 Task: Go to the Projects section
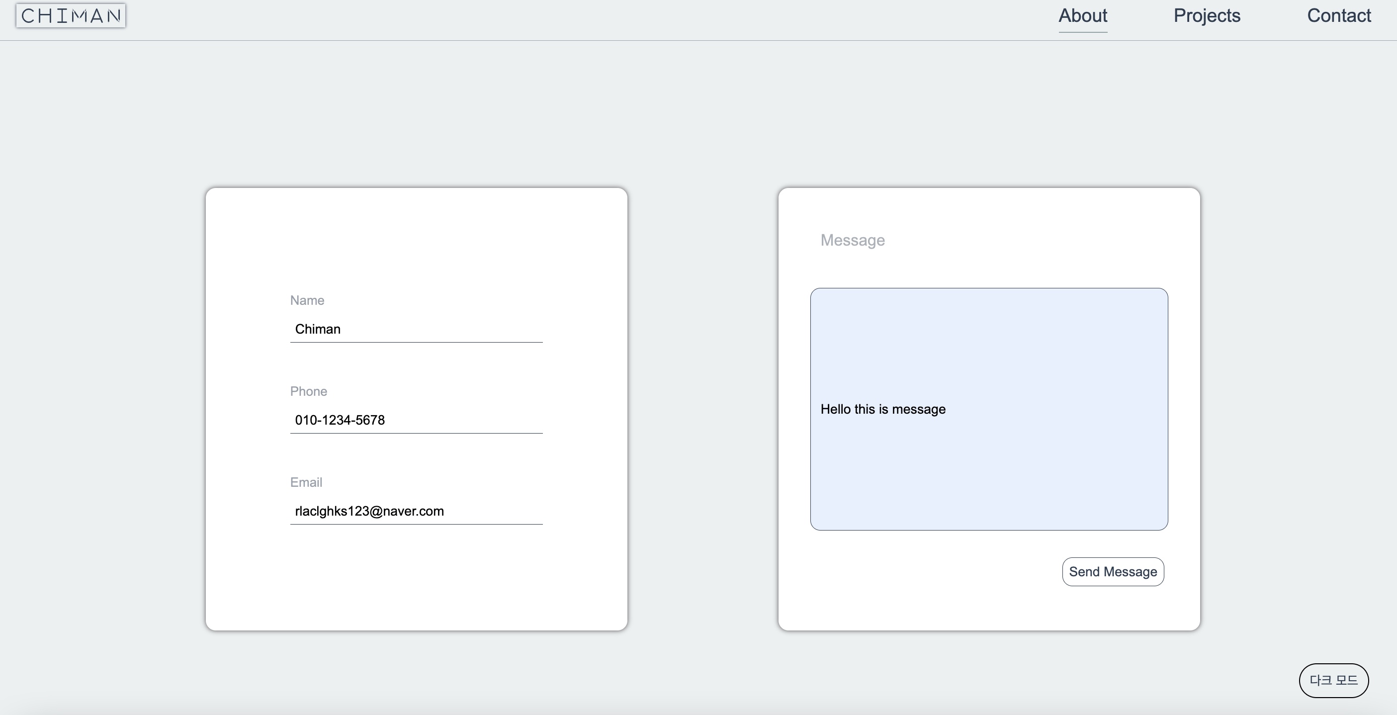coord(1207,15)
